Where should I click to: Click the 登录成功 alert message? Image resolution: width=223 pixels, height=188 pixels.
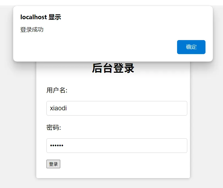(32, 30)
